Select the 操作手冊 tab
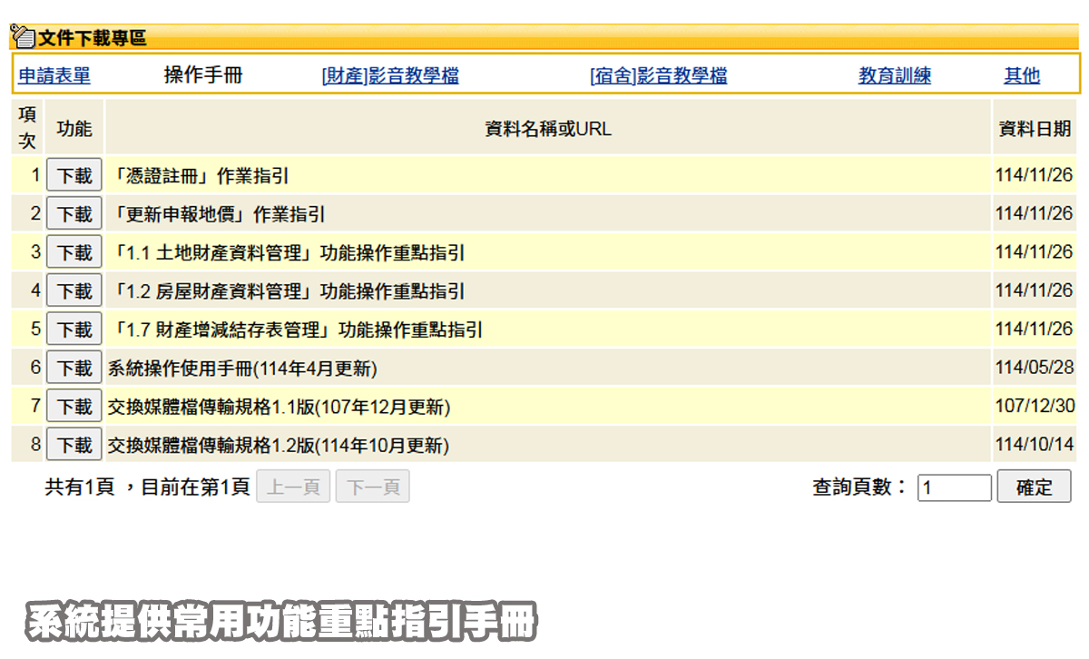This screenshot has height=659, width=1089. [202, 76]
